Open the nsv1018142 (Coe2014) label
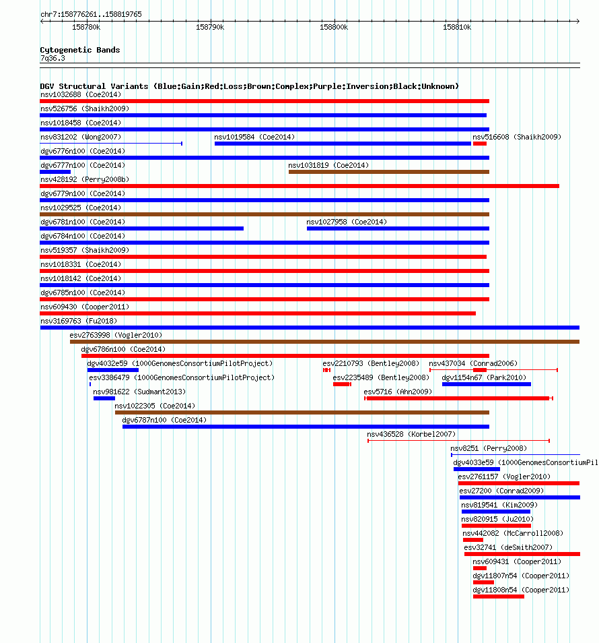599x643 pixels. tap(81, 278)
